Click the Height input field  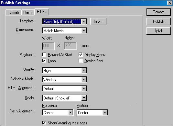point(70,46)
